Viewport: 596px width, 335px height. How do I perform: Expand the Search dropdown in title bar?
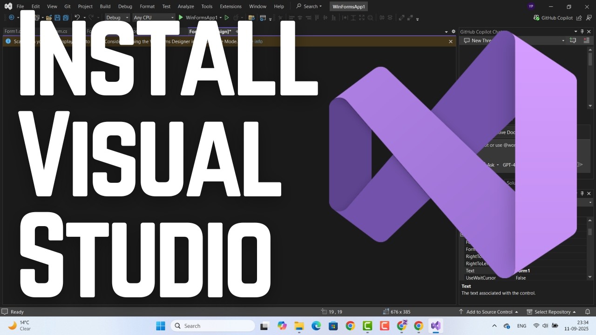pyautogui.click(x=320, y=7)
